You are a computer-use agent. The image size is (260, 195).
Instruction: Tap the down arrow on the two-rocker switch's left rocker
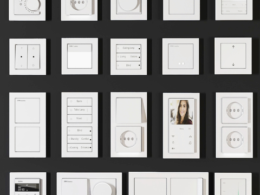pyautogui.click(x=22, y=66)
